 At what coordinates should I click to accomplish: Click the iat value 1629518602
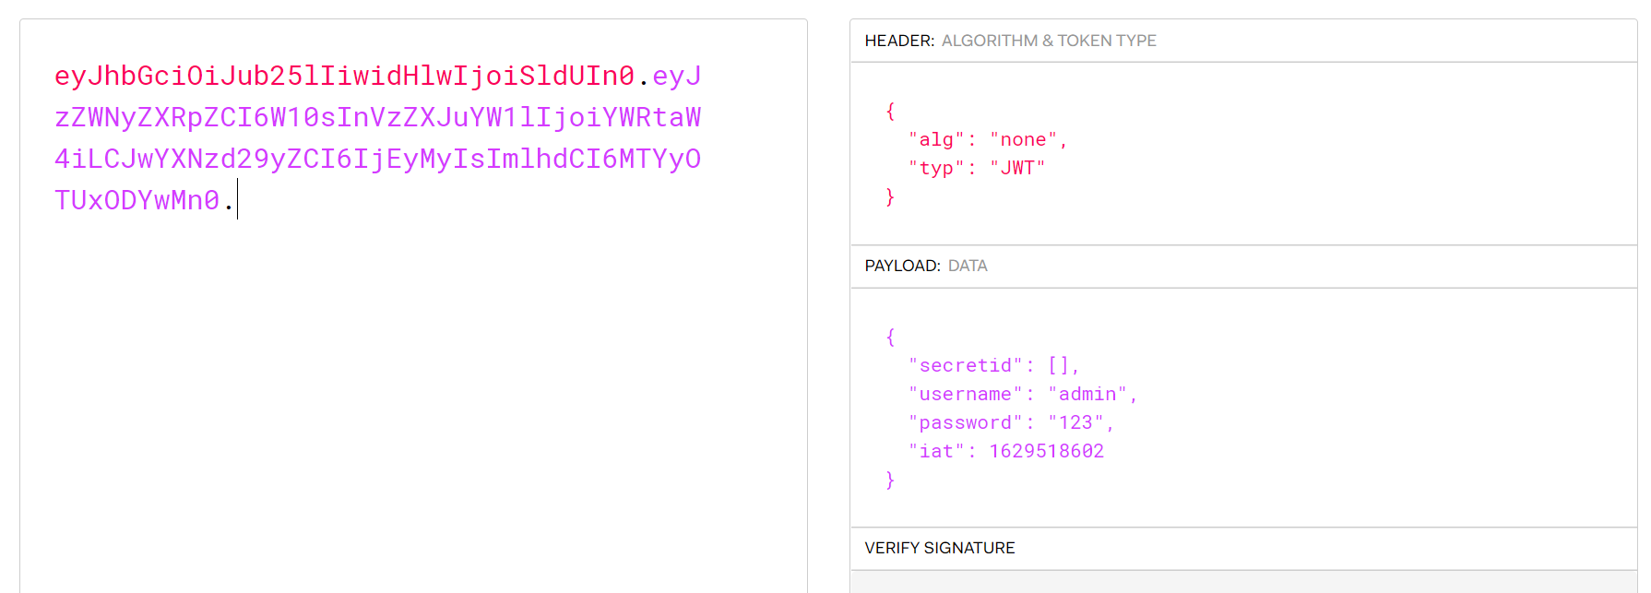tap(1046, 452)
